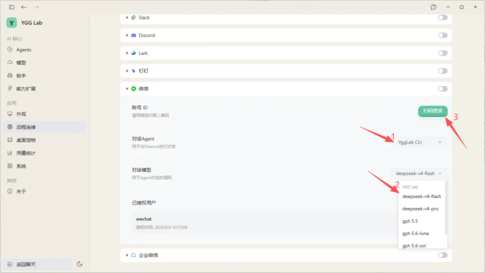Enable the Lark channel switch
The image size is (485, 273).
pos(443,53)
